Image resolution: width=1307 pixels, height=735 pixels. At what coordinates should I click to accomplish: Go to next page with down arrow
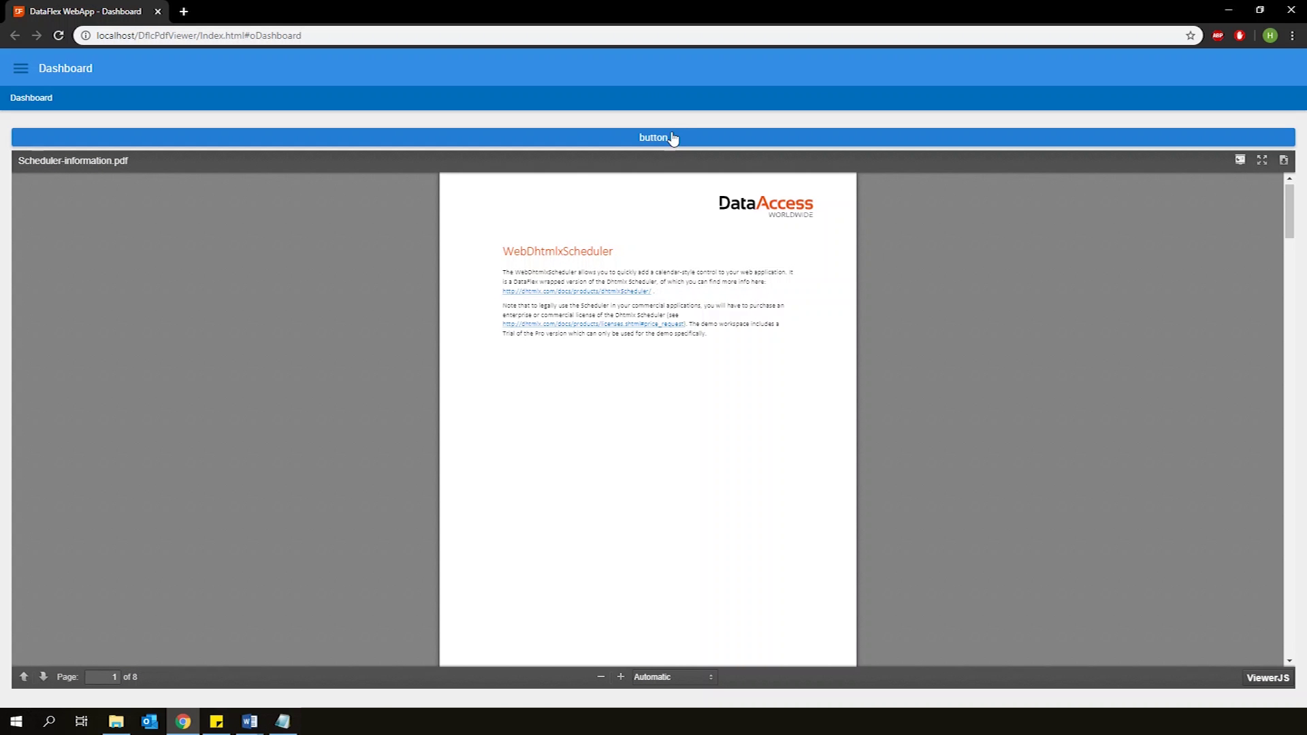[x=44, y=676]
